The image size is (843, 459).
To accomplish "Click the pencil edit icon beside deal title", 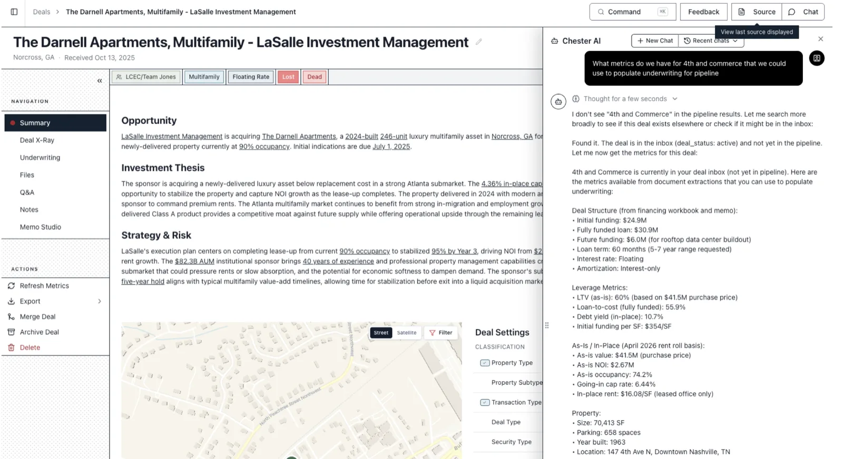I will point(478,42).
